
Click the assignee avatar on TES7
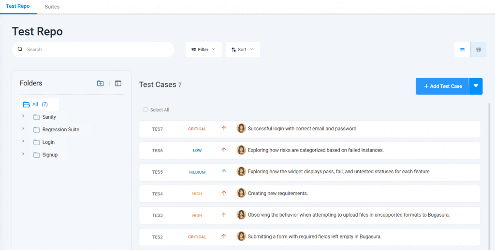point(241,128)
